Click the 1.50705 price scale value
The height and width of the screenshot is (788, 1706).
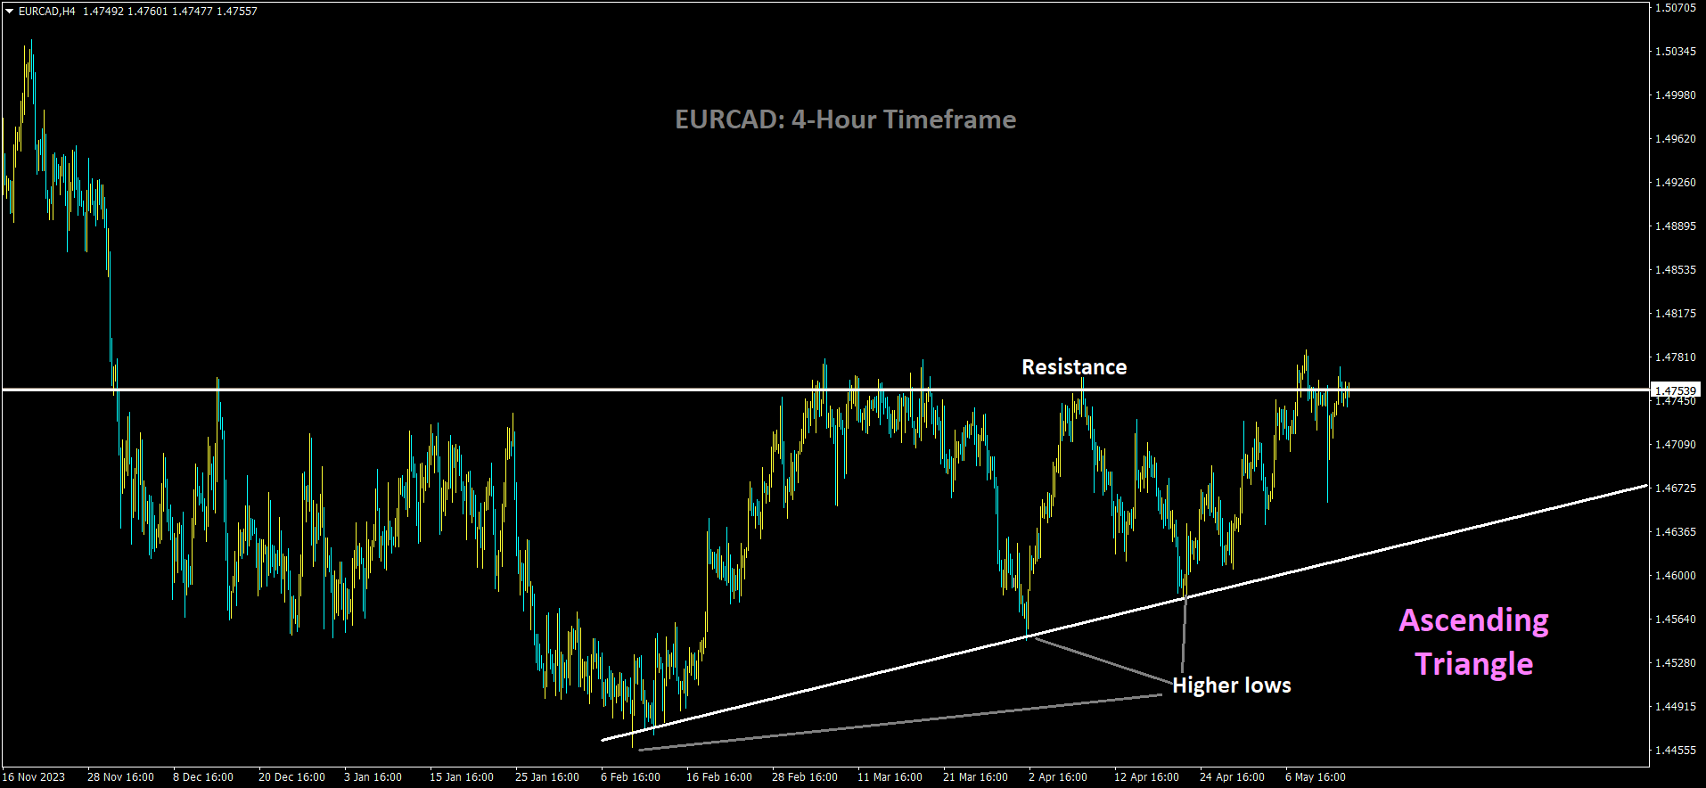[x=1676, y=7]
